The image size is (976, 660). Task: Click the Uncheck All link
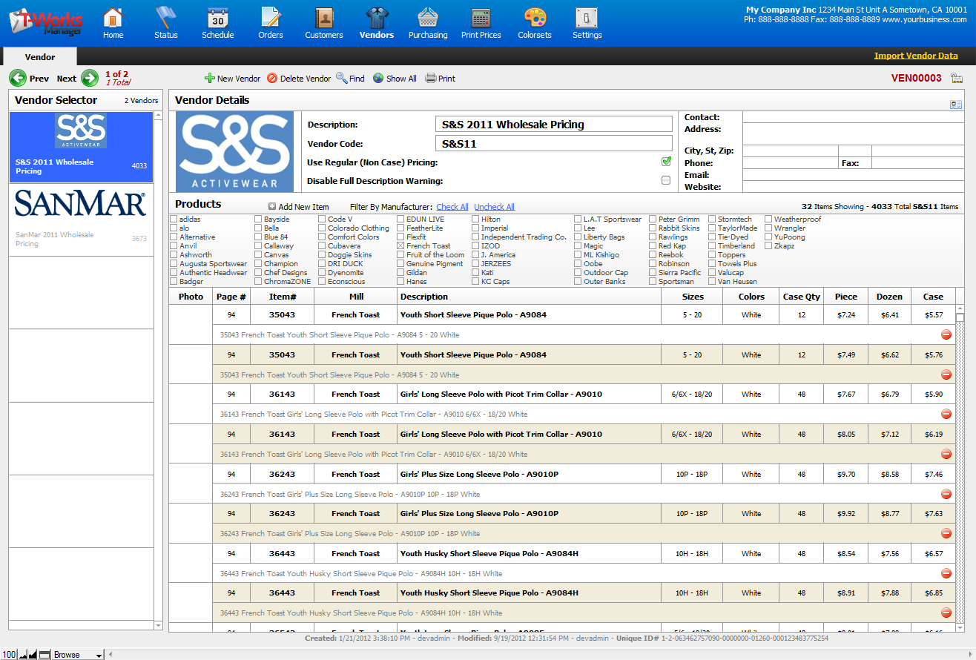(x=494, y=207)
